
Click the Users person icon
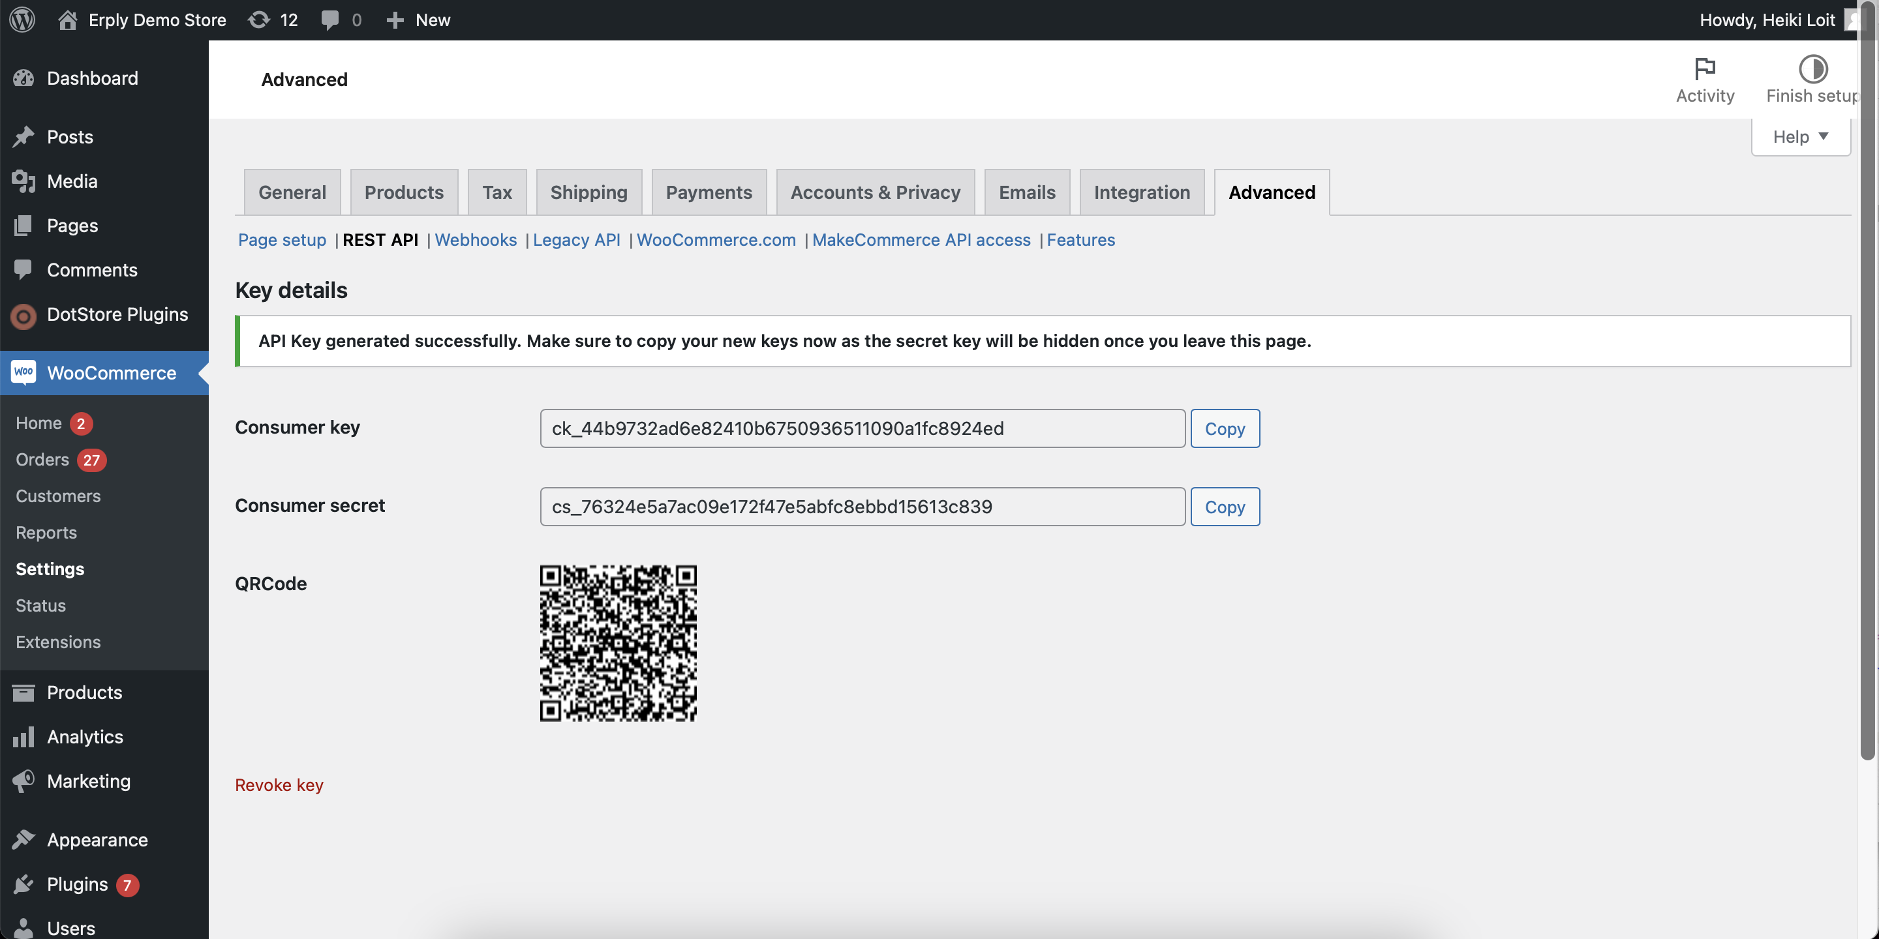coord(23,928)
